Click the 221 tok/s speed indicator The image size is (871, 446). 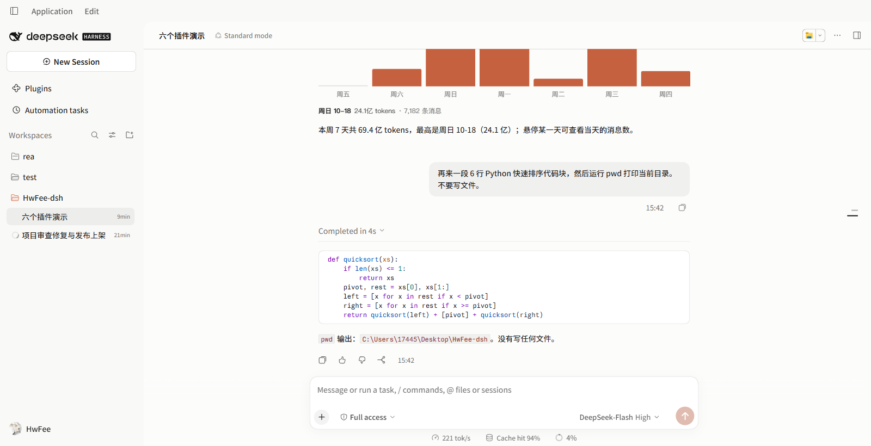coord(451,438)
